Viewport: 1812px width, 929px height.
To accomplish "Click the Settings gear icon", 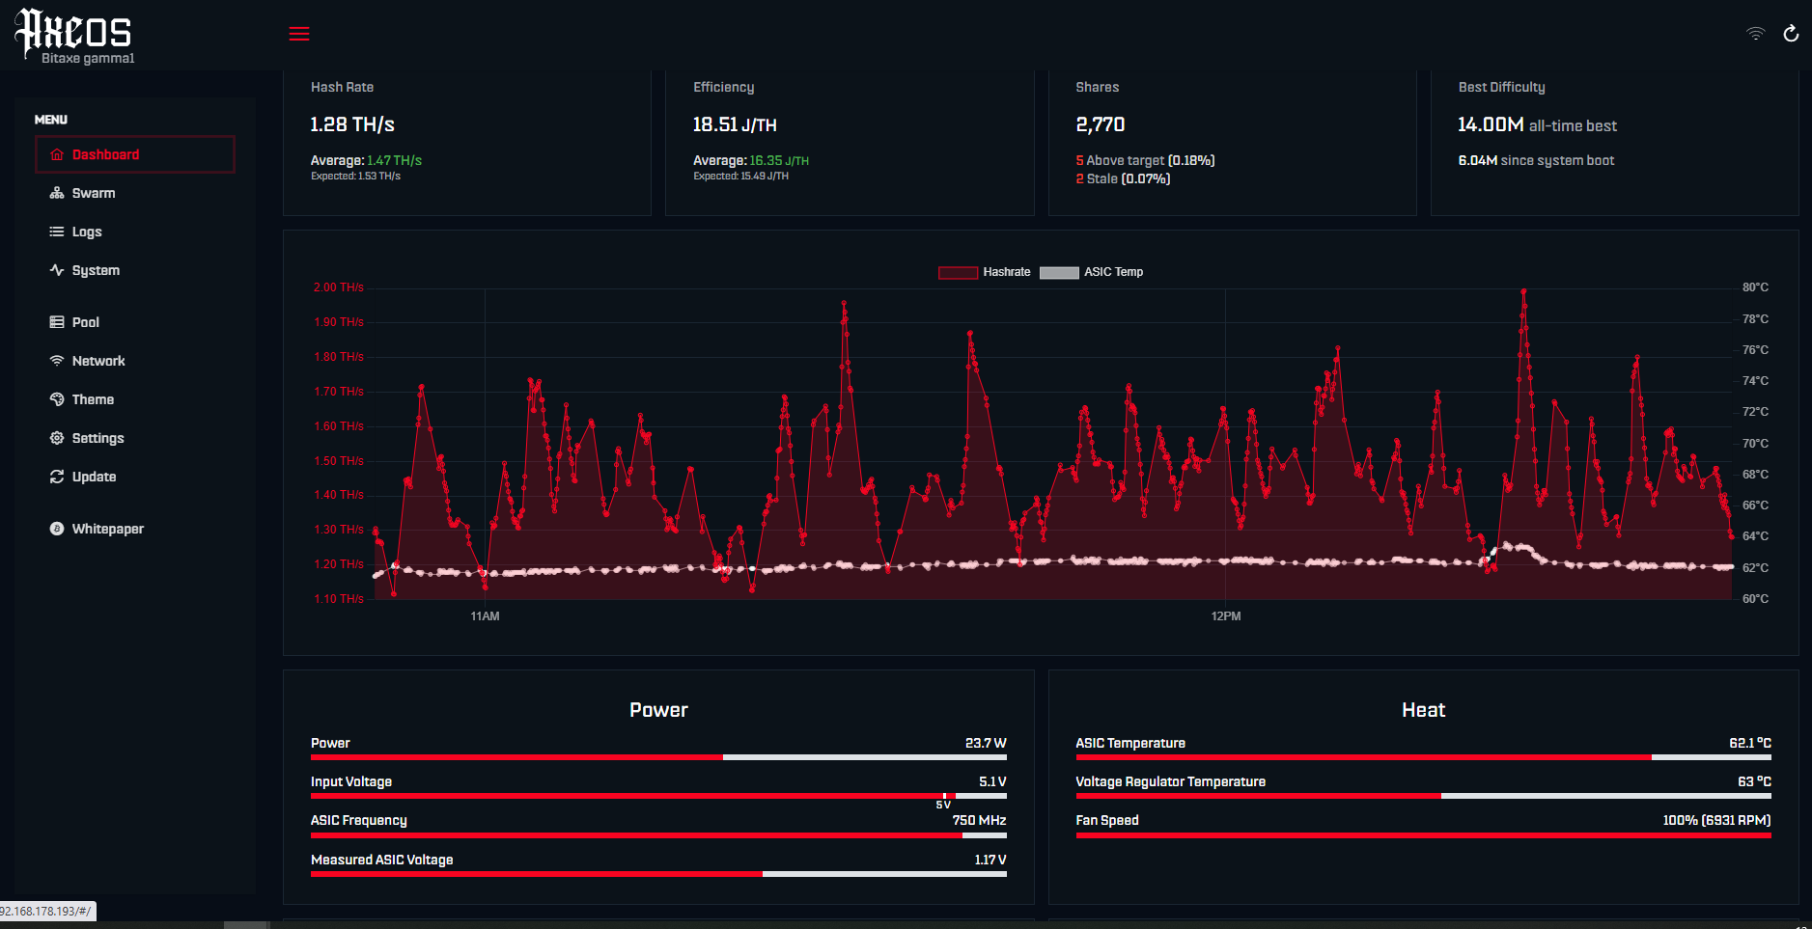I will point(57,438).
